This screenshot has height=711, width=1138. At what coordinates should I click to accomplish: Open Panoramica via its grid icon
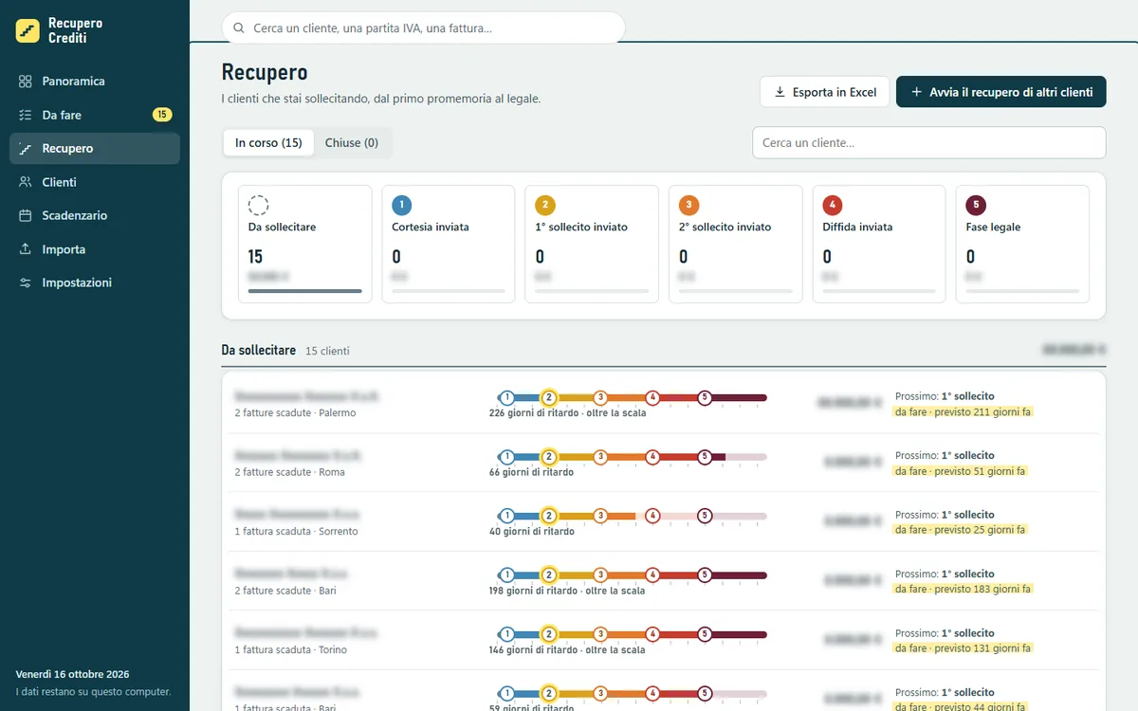[x=26, y=82]
